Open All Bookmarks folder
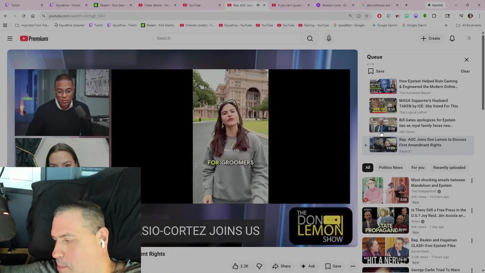The image size is (485, 273). pos(468,25)
